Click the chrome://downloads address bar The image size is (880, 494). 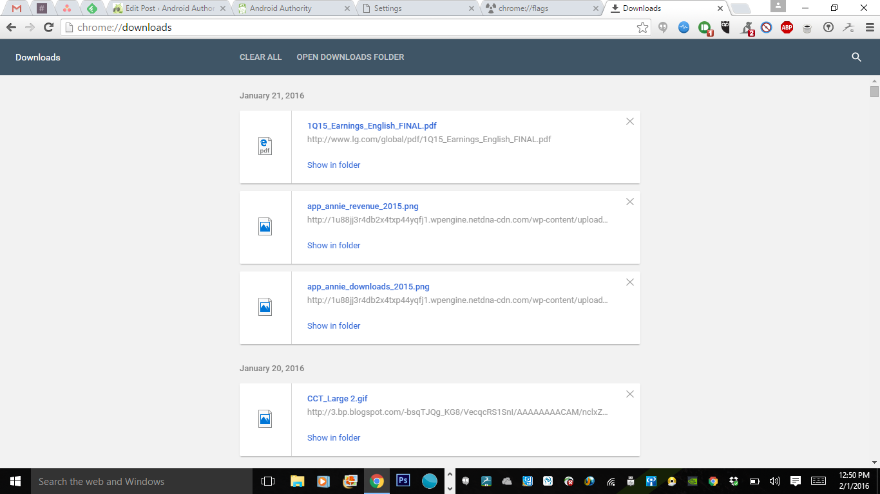click(348, 28)
